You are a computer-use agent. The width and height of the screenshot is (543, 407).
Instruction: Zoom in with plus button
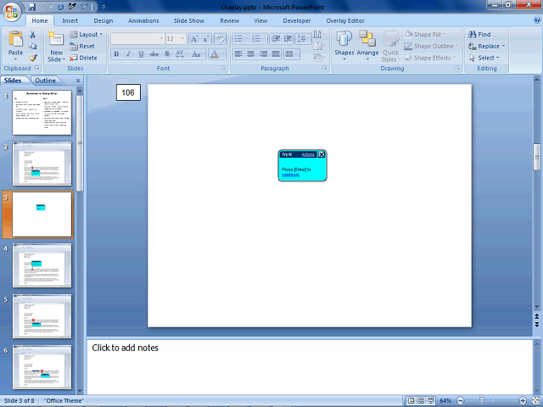coord(523,401)
